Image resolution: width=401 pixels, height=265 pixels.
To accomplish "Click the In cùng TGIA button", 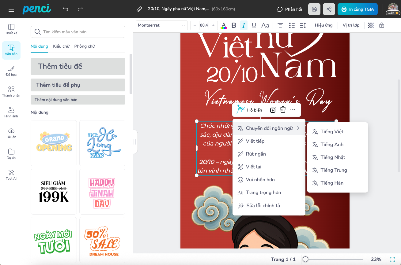I will click(x=357, y=9).
